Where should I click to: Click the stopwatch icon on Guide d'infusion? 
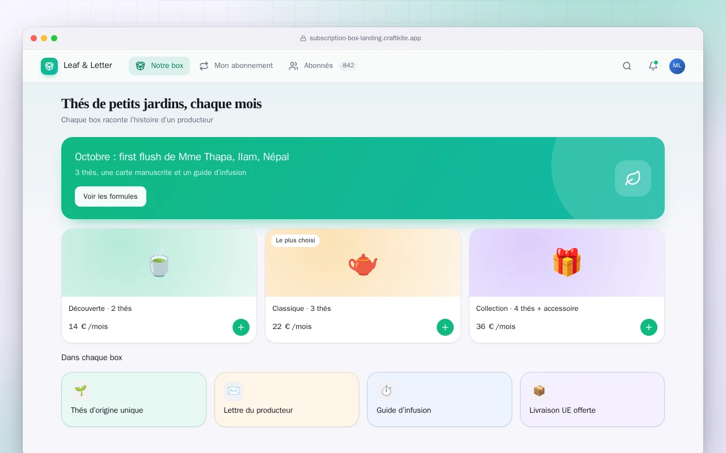coord(386,391)
